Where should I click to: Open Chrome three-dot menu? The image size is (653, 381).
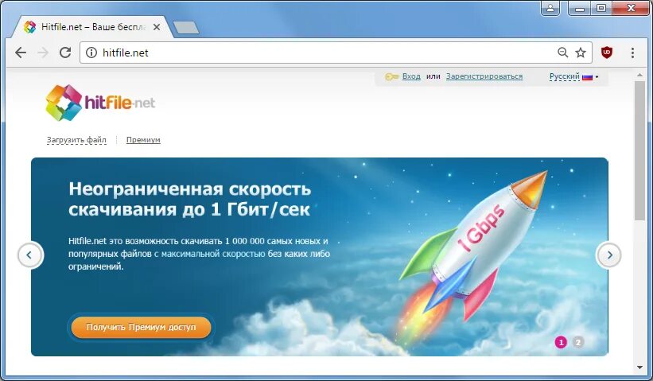point(632,52)
